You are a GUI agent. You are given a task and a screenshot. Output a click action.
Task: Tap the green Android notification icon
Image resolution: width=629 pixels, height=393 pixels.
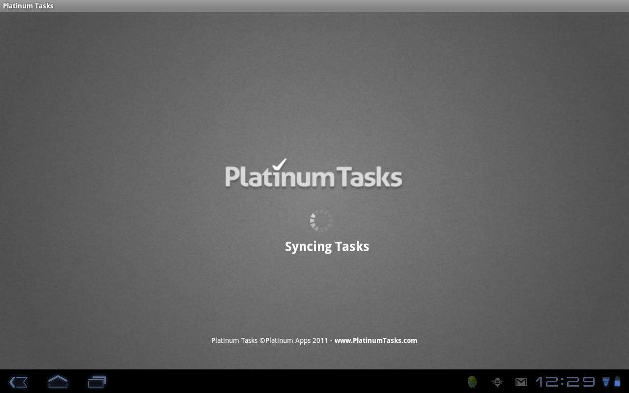[x=471, y=381]
